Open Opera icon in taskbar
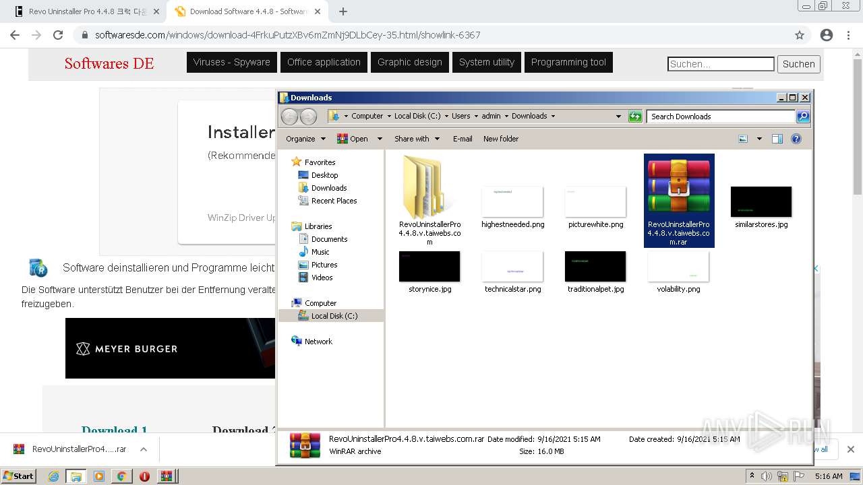This screenshot has height=485, width=863. tap(144, 476)
